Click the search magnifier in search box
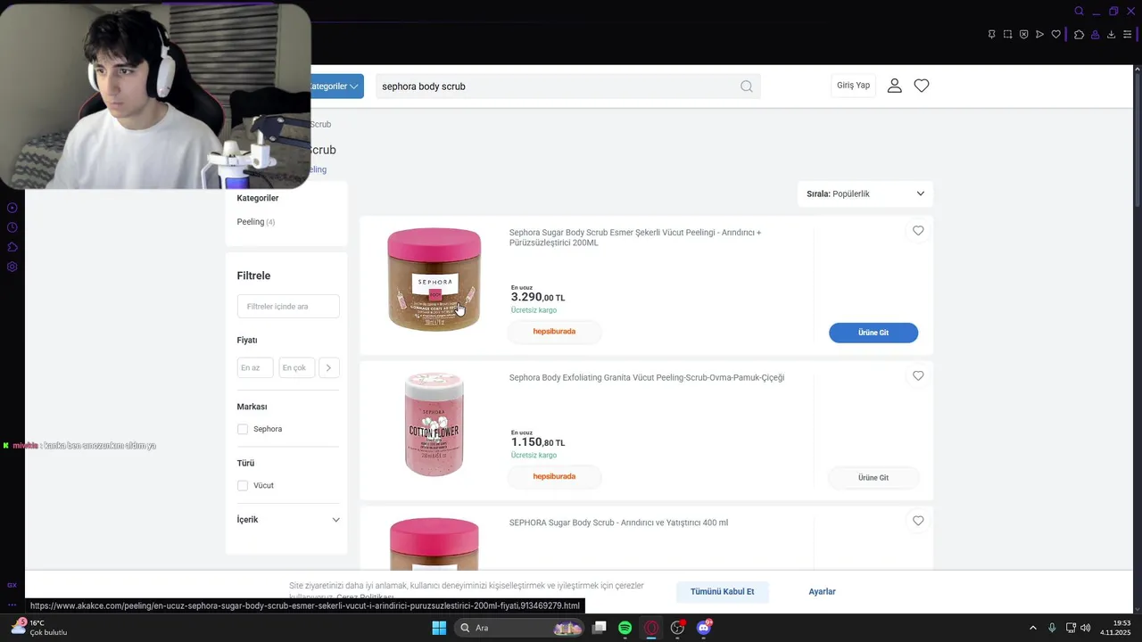Screen dimensions: 1142x642 tap(747, 86)
